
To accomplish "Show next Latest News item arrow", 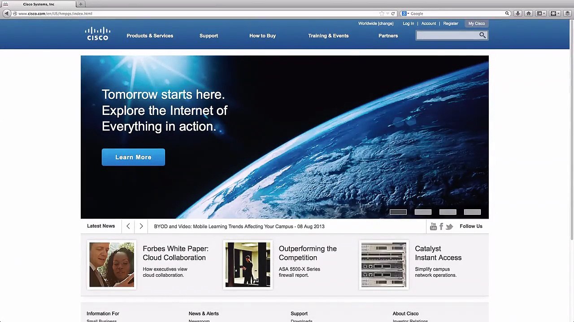I will (x=141, y=226).
